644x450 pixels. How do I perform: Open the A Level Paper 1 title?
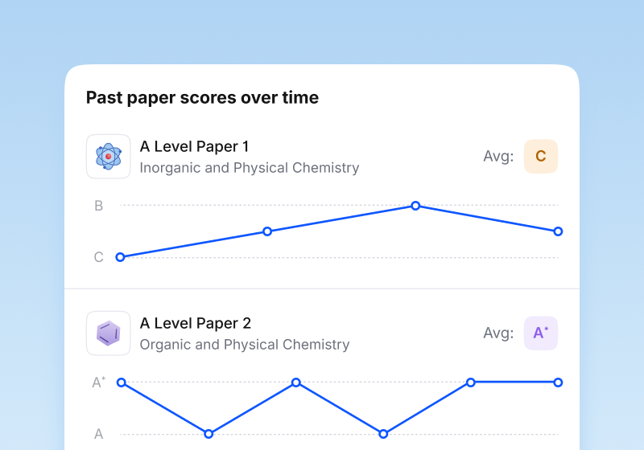coord(194,146)
